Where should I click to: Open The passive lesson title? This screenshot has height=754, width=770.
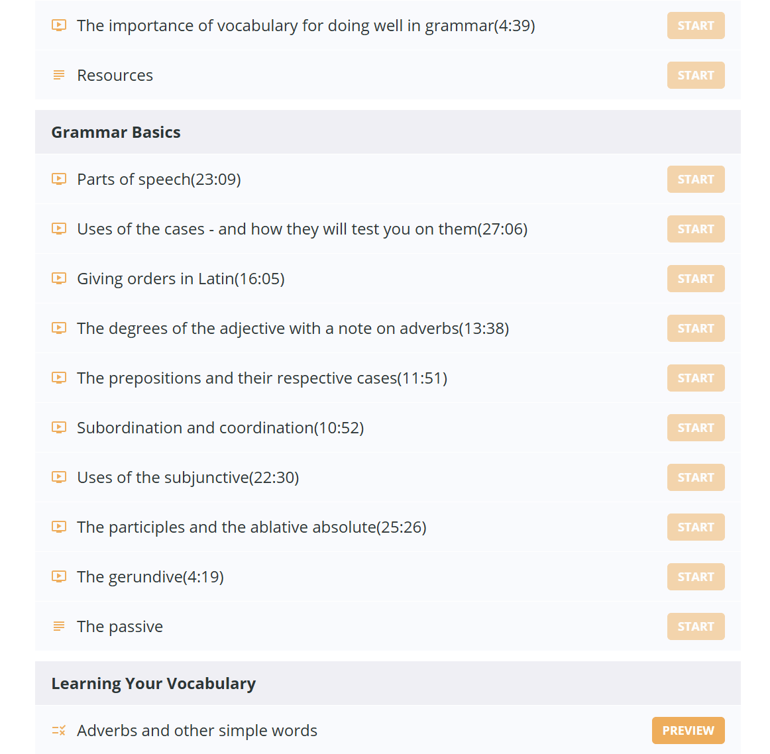(x=120, y=626)
